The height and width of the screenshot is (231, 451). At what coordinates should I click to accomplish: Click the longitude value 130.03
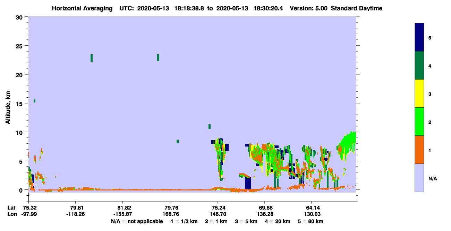coord(312,214)
